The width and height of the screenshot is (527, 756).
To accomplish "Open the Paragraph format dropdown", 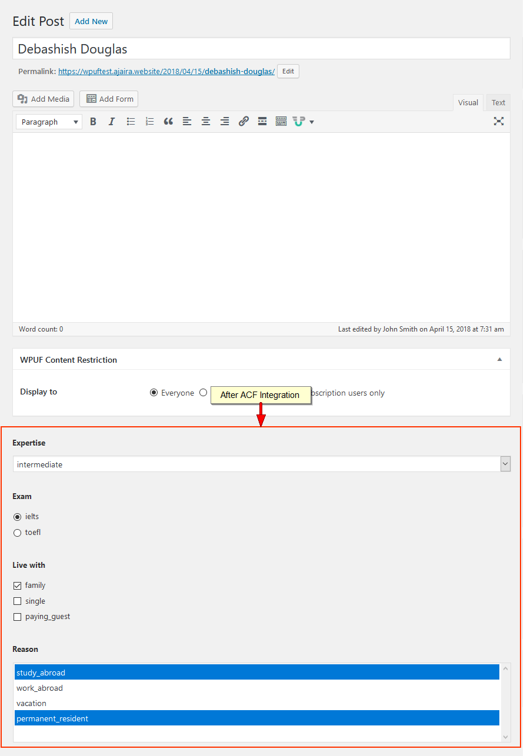I will tap(49, 122).
